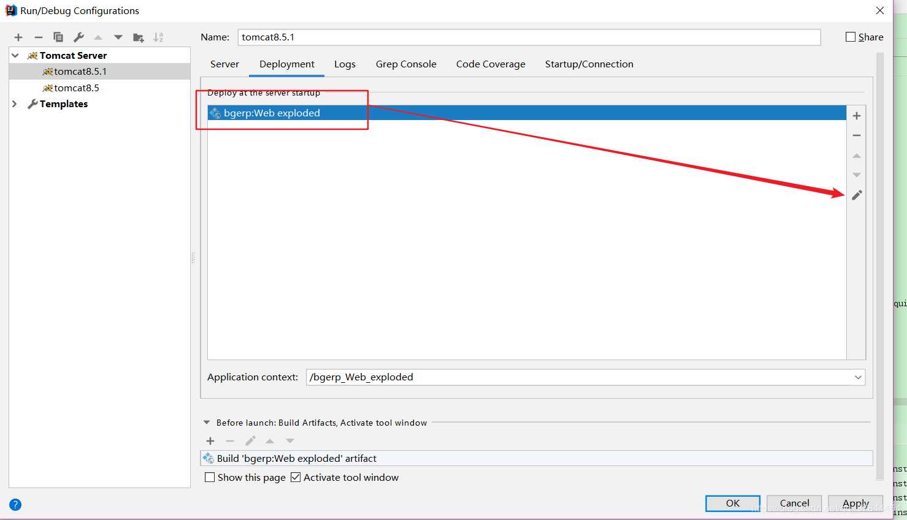Switch to Startup/Connection tab

coord(589,64)
